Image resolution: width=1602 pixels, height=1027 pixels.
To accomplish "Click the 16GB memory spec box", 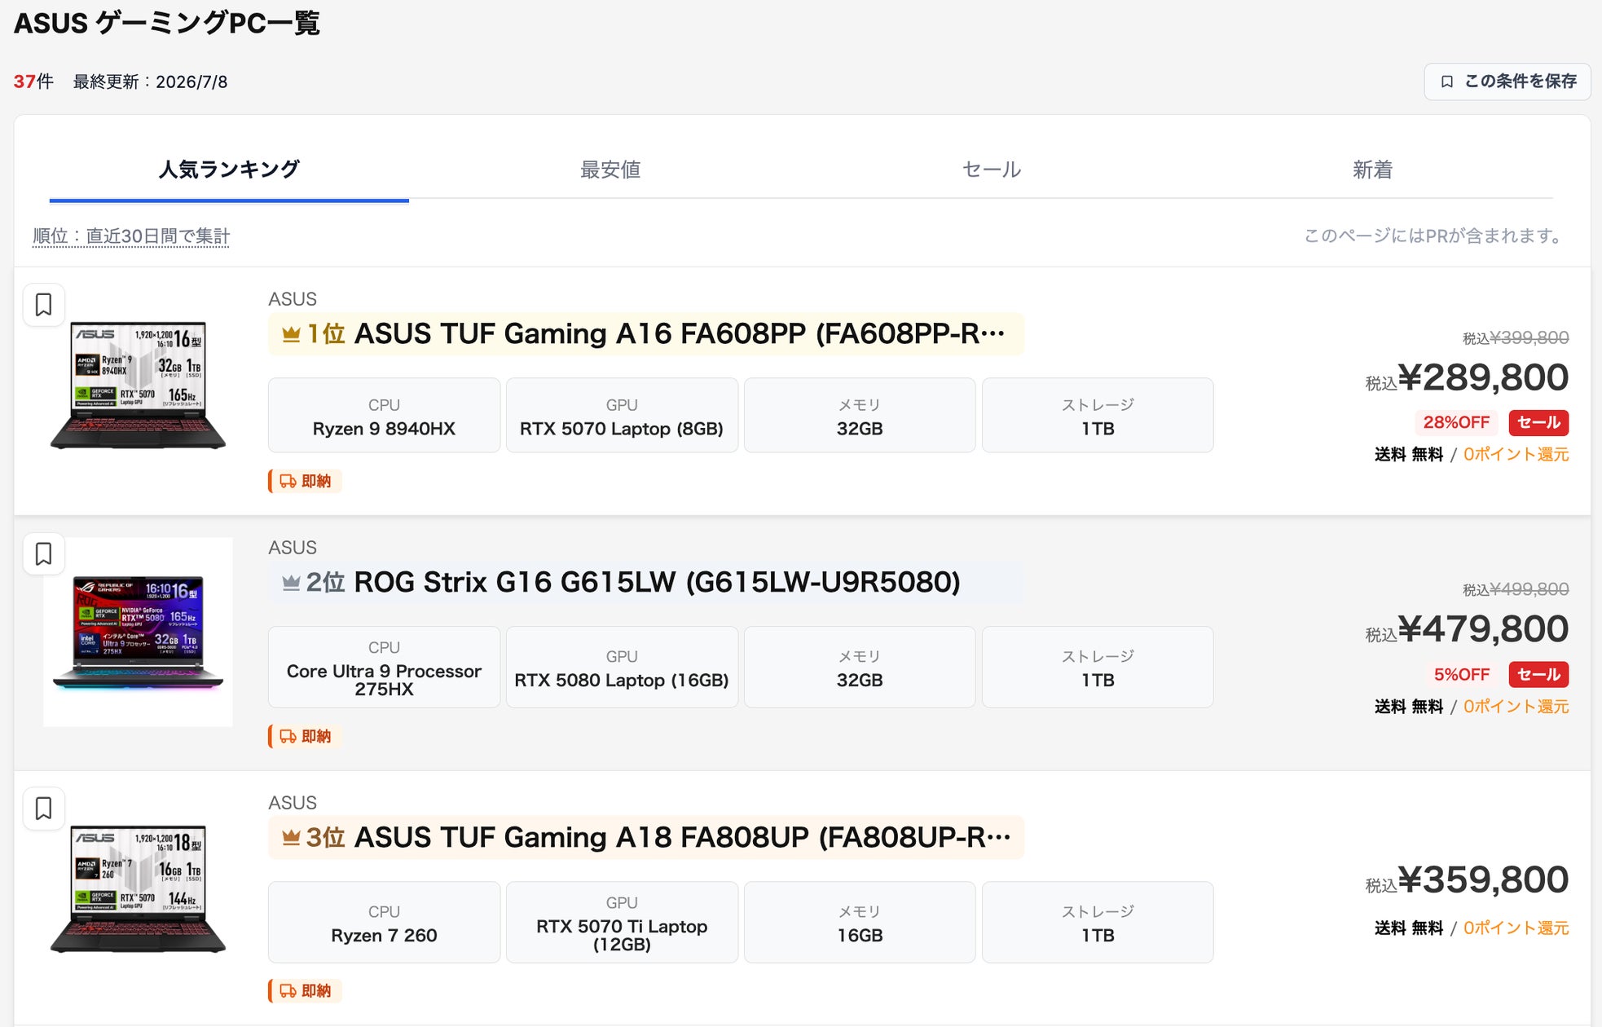I will tap(860, 923).
